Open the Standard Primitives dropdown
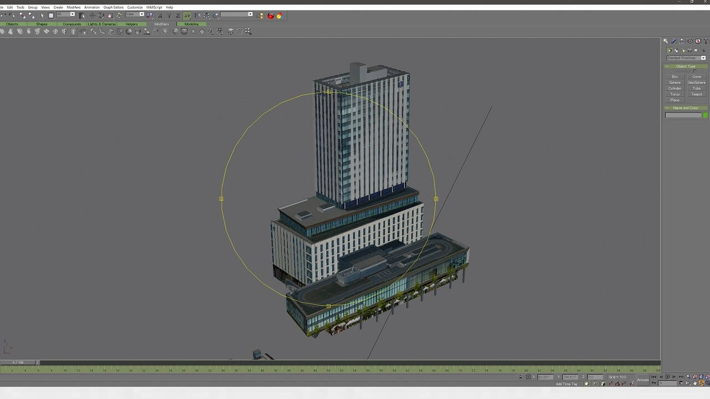Screen dimensions: 710x399 point(686,58)
